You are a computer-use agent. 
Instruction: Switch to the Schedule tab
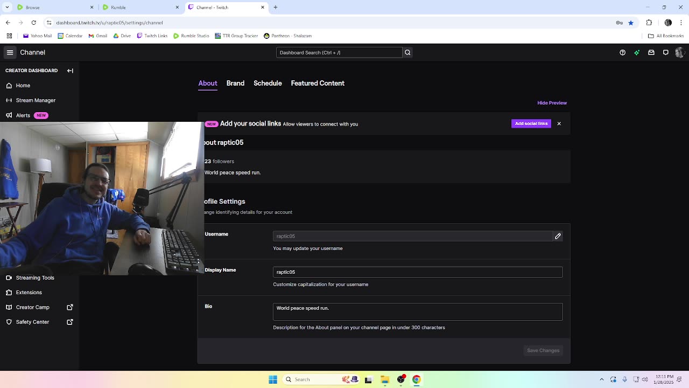pos(268,84)
